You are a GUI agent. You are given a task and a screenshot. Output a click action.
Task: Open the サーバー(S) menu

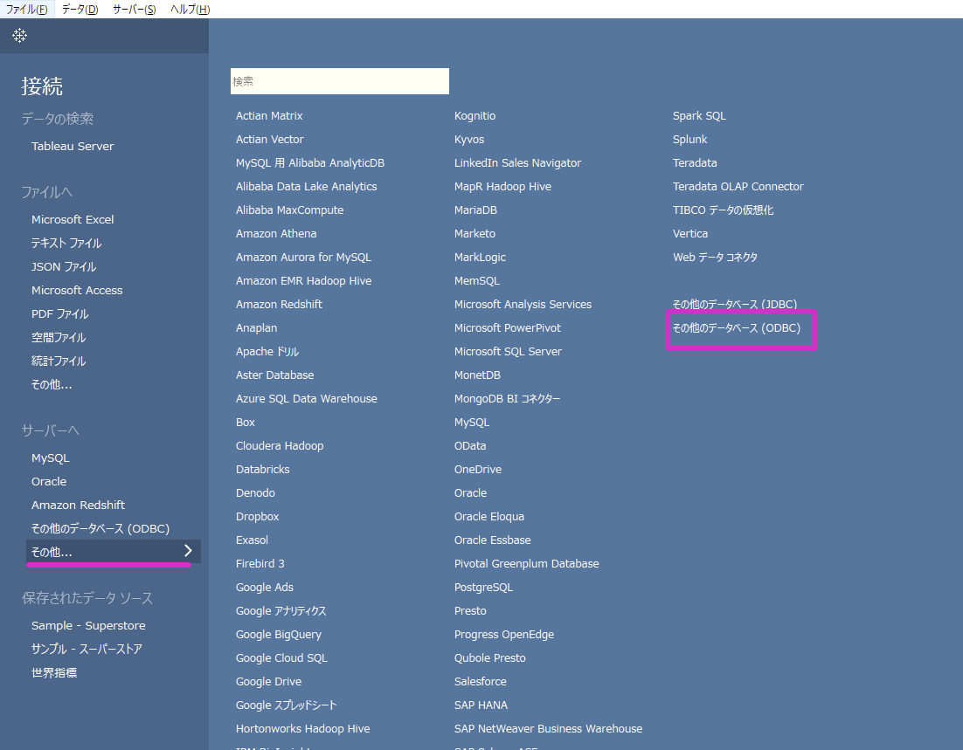tap(134, 10)
